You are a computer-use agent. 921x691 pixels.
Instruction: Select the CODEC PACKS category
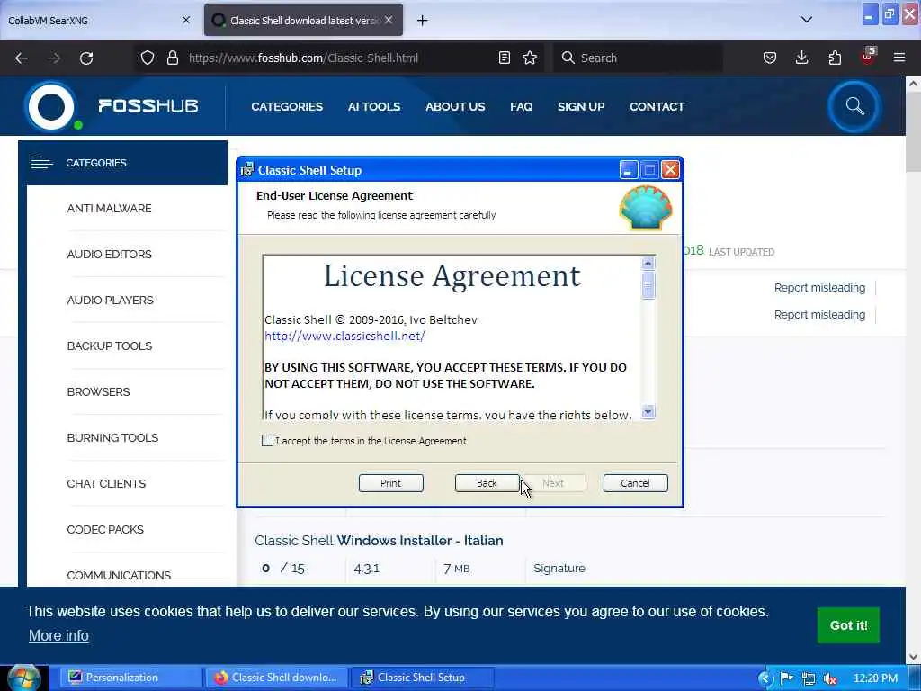pyautogui.click(x=105, y=529)
